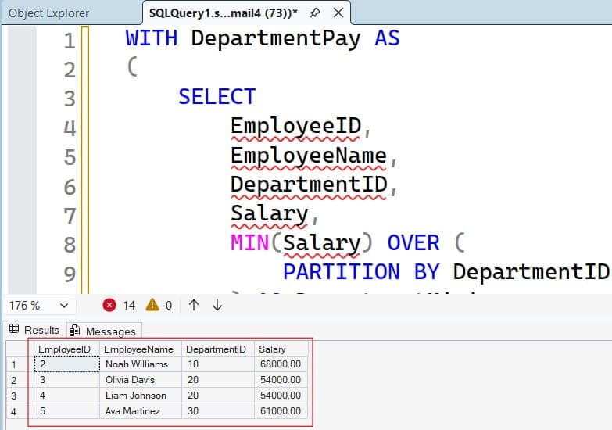Click the Ava Martinez cell

click(141, 411)
